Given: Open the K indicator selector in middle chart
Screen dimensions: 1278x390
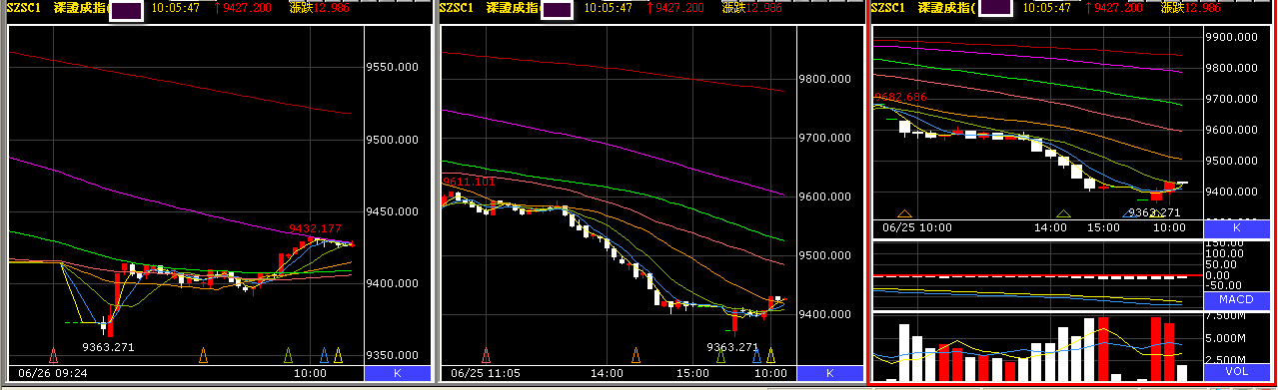Looking at the screenshot, I should click(829, 373).
